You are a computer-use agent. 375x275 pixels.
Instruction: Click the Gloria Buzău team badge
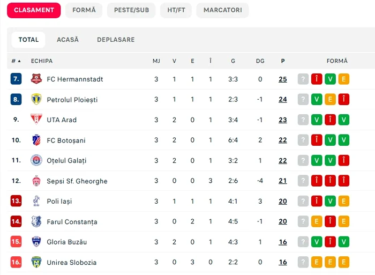tap(36, 242)
